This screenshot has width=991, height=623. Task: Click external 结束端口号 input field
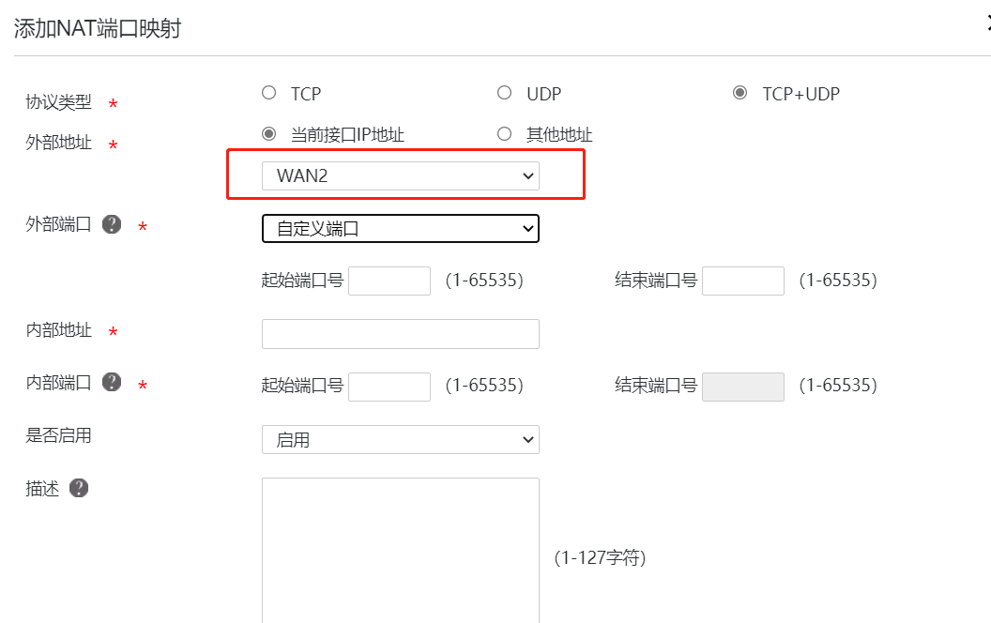click(742, 281)
